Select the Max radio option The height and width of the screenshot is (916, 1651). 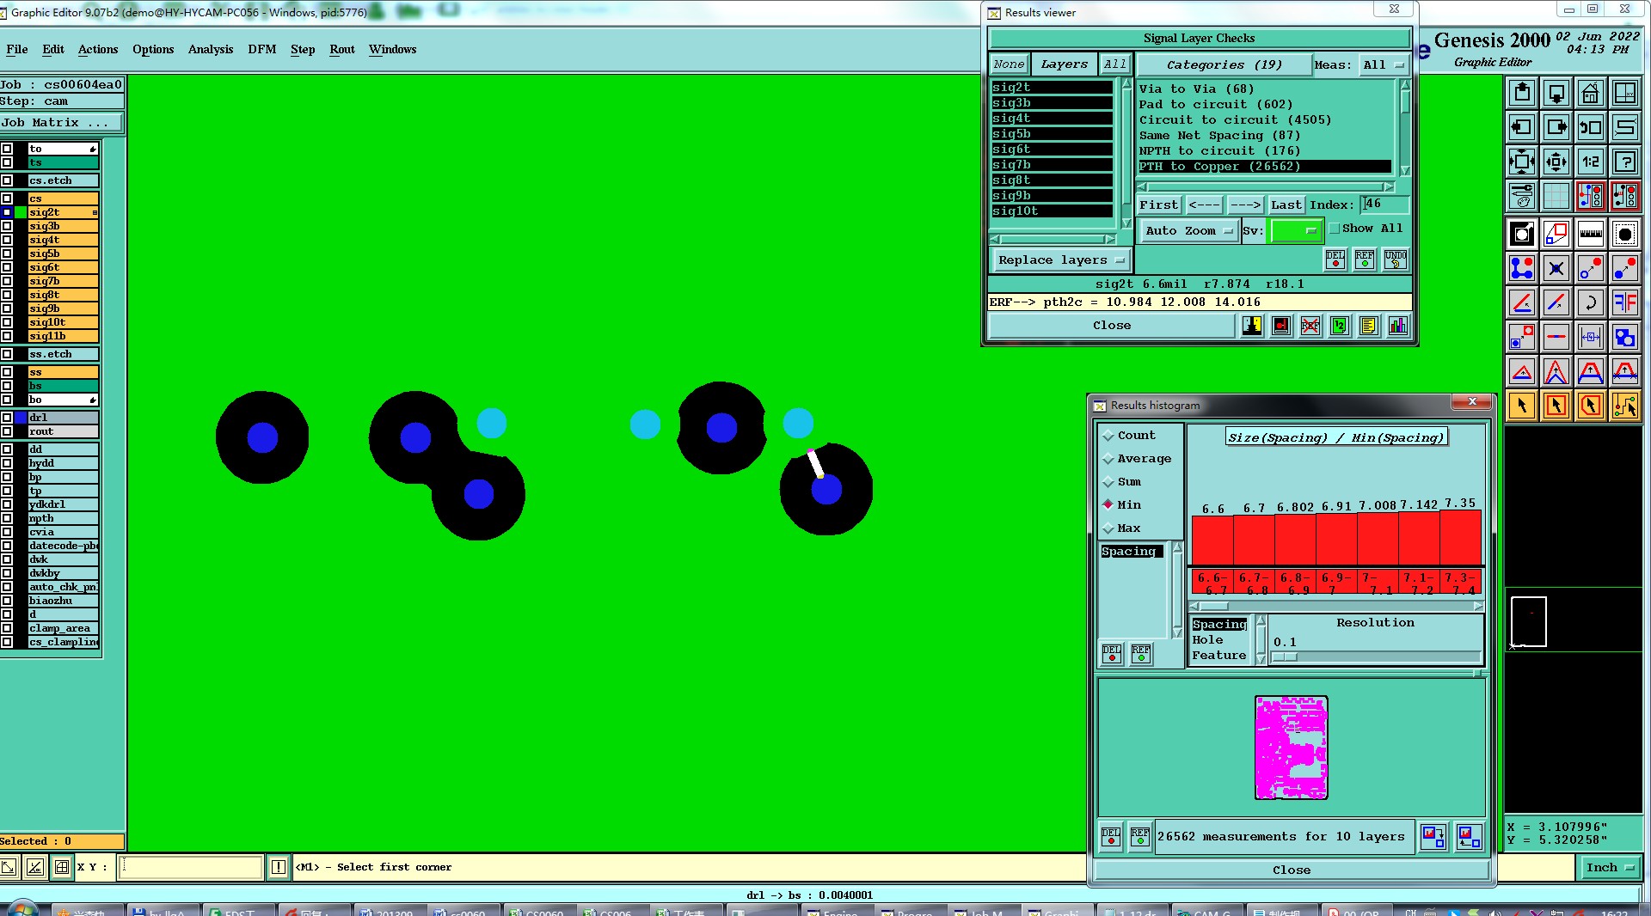pos(1108,528)
